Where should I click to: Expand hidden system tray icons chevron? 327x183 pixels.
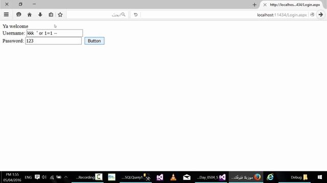coord(66,177)
